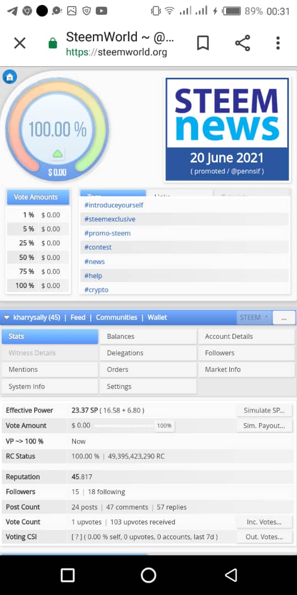Open the #introduceyourself tag link
The height and width of the screenshot is (595, 297).
coord(114,205)
